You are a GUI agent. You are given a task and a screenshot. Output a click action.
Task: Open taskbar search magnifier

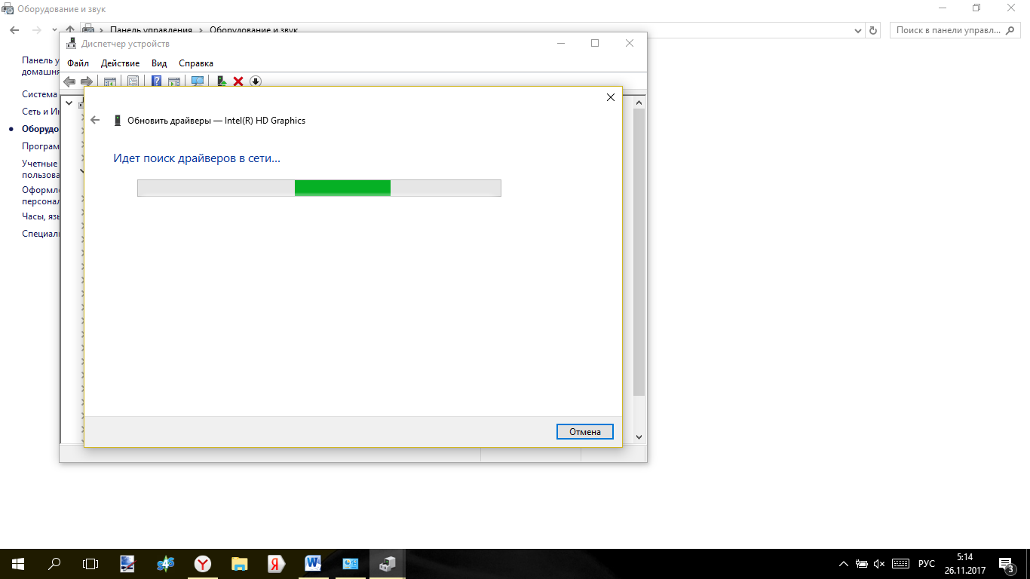point(54,563)
